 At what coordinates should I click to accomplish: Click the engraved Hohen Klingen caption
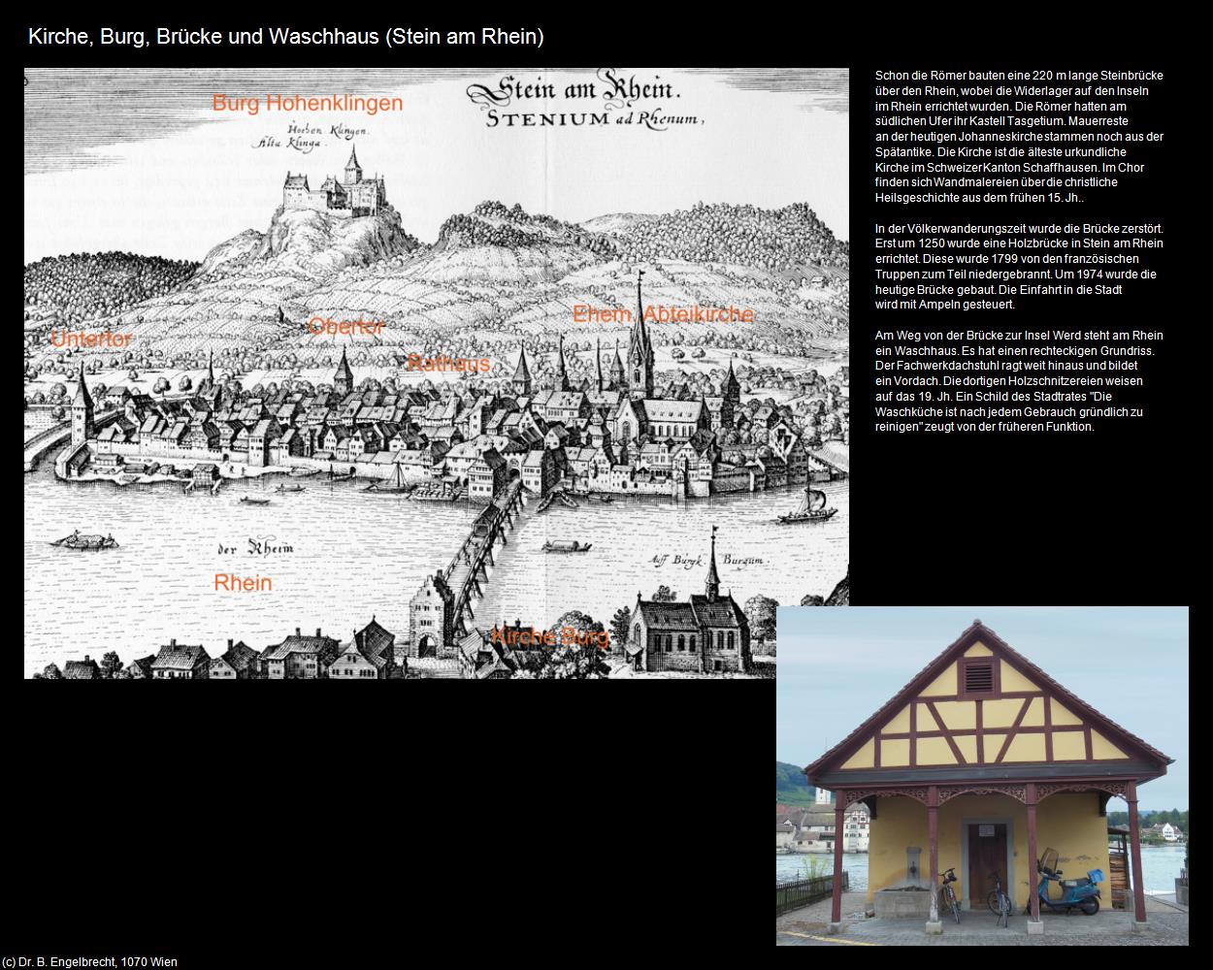pyautogui.click(x=329, y=130)
